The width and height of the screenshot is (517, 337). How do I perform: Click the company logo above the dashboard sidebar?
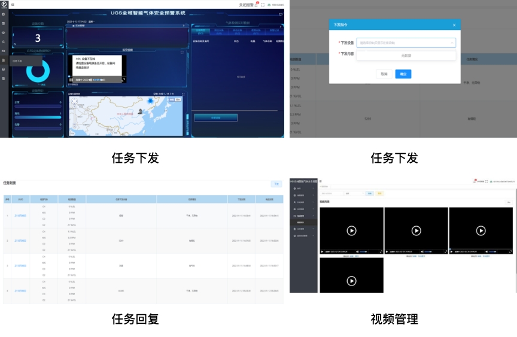[4, 4]
